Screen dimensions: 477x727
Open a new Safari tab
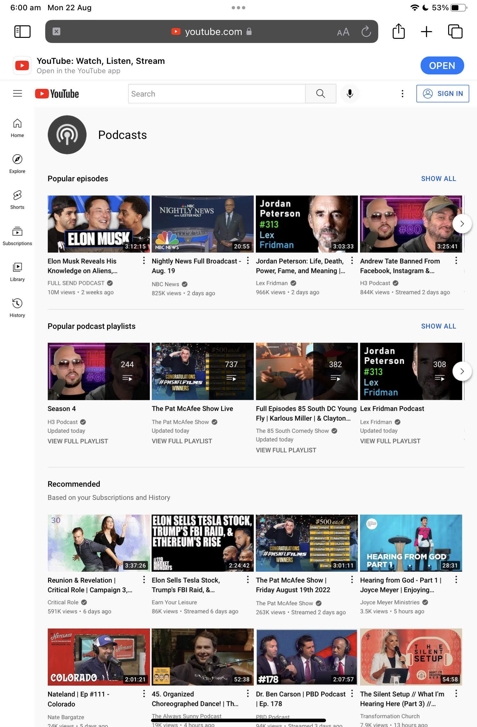tap(426, 31)
